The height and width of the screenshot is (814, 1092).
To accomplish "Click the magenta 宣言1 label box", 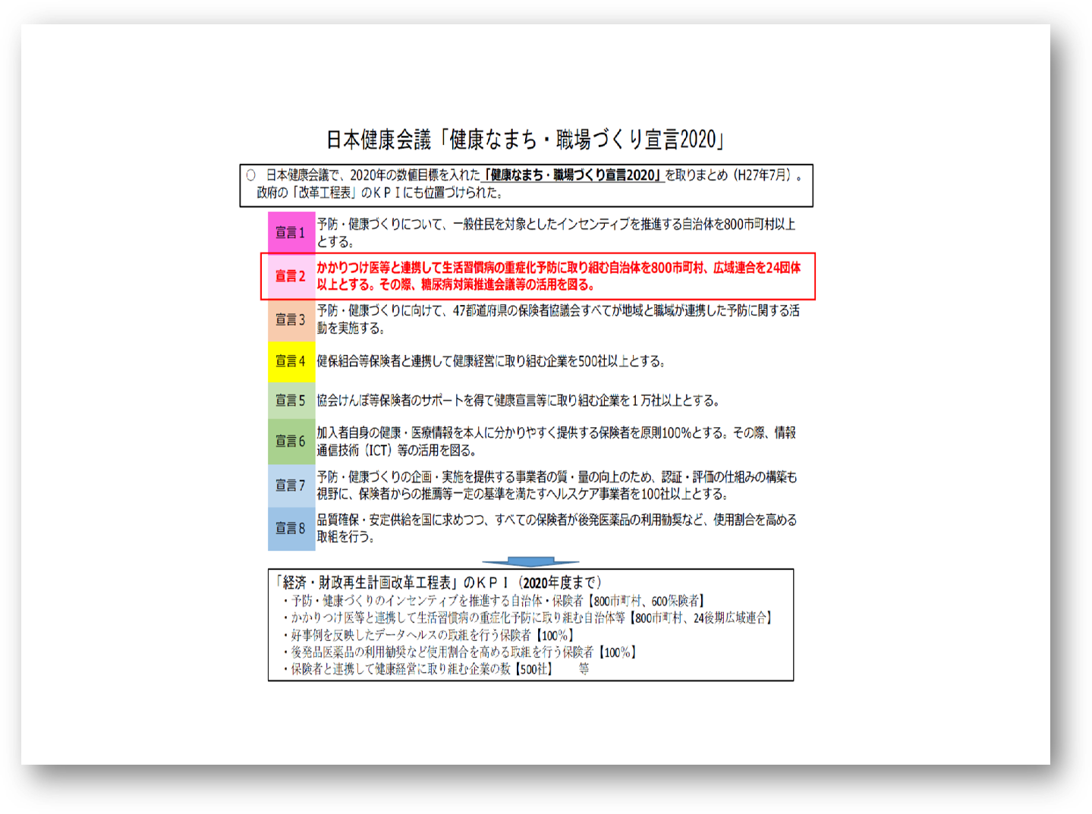I will tap(291, 233).
